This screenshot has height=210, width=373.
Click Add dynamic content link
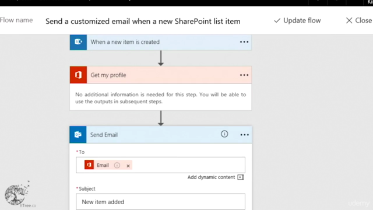211,177
